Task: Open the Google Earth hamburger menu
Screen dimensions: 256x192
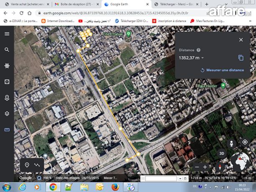Action: point(7,34)
